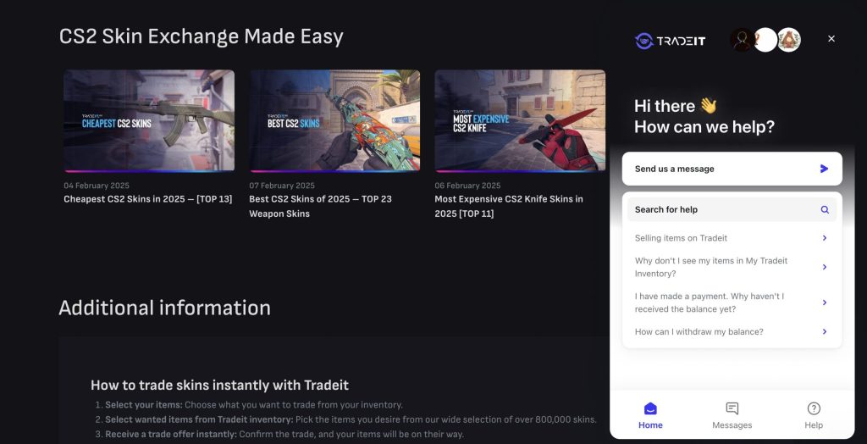Click the 'Search for help' input
Screen dimensions: 867x444
[x=720, y=209]
